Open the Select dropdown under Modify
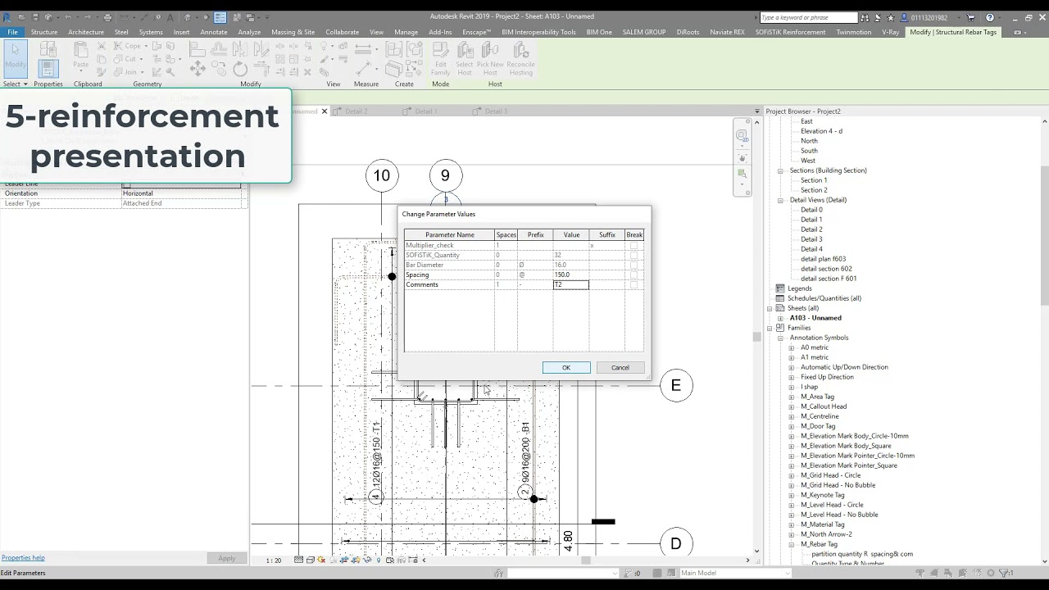 coord(15,84)
